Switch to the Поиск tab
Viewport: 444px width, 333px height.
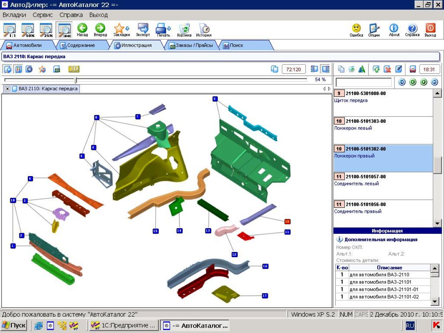[246, 46]
